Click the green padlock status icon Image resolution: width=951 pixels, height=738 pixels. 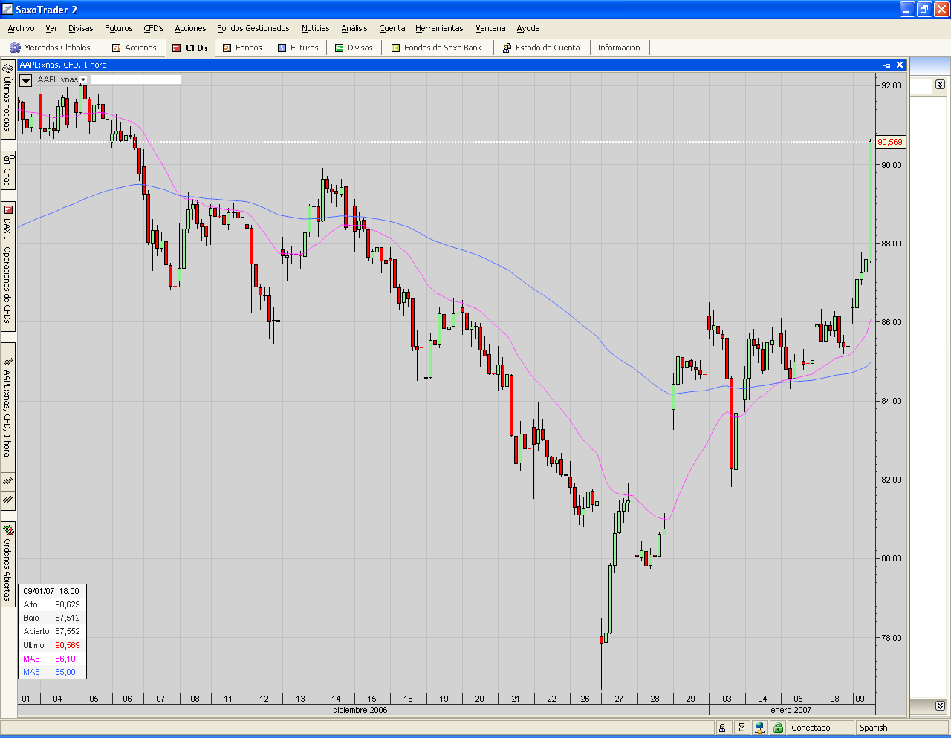pos(778,728)
